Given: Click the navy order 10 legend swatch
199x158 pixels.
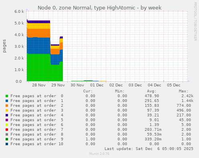Looking at the screenshot, I should pyautogui.click(x=7, y=144).
